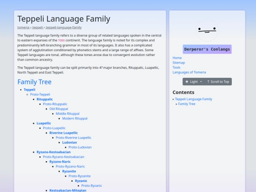Open the Sitemap link
256x192 pixels.
(179, 63)
